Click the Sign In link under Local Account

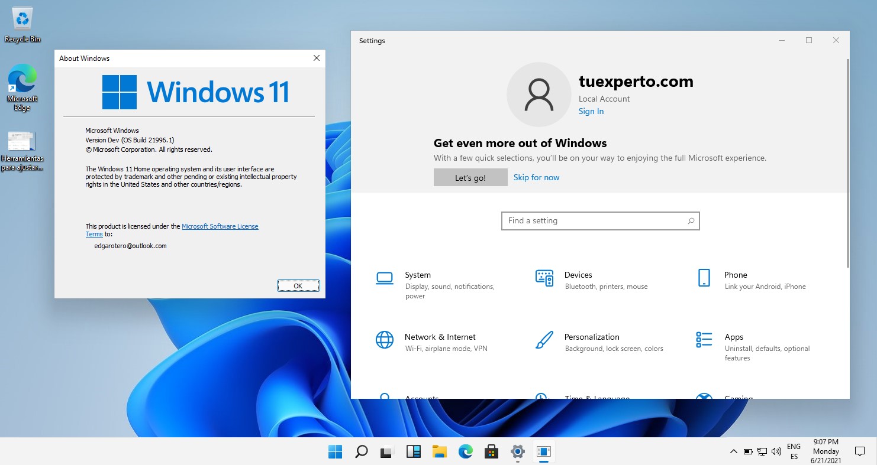[591, 111]
